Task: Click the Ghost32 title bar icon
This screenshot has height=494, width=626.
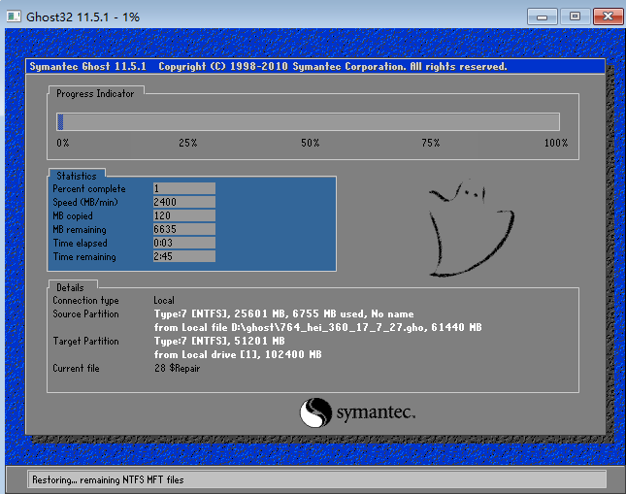Action: coord(14,16)
